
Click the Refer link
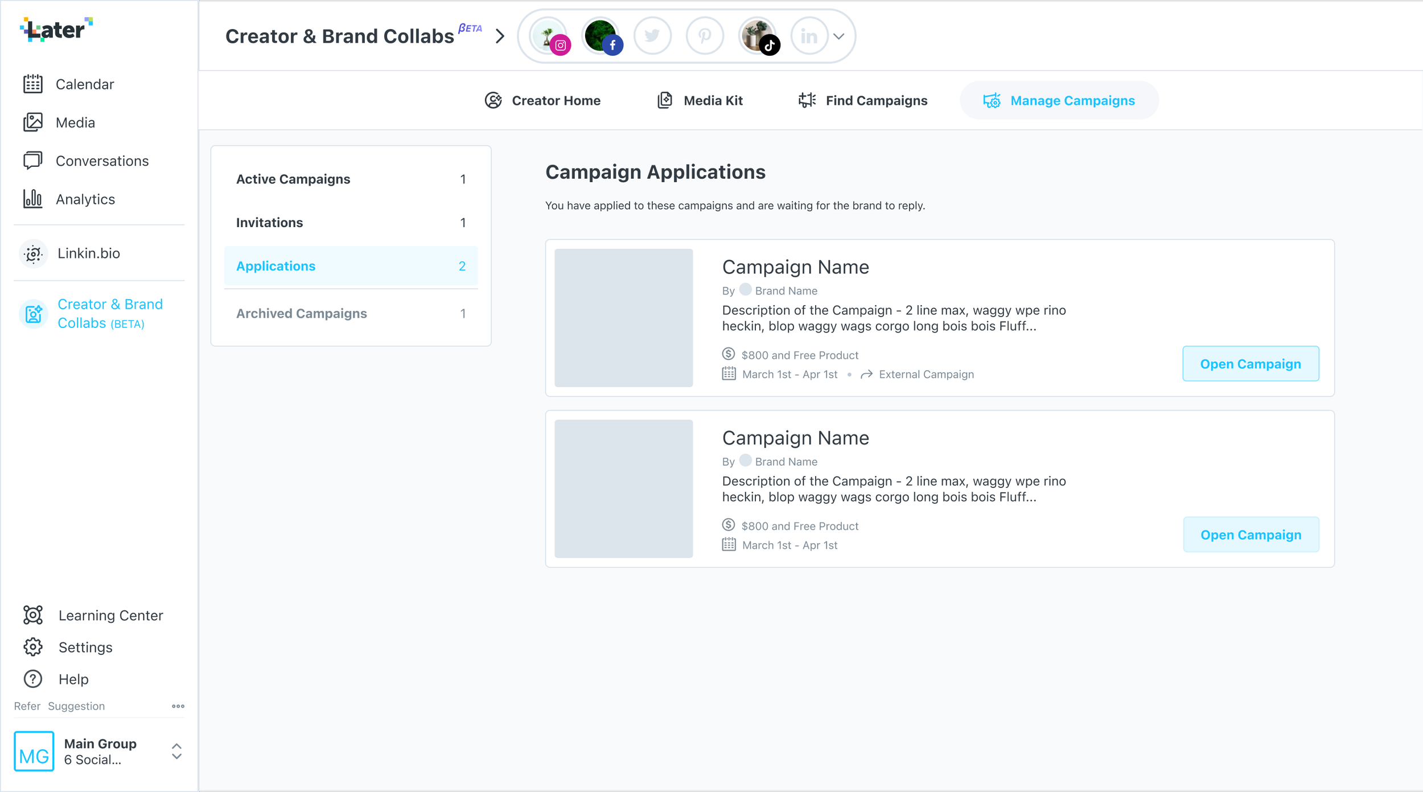[x=27, y=706]
